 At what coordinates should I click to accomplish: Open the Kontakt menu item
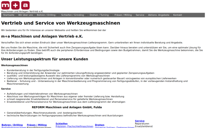point(178,15)
